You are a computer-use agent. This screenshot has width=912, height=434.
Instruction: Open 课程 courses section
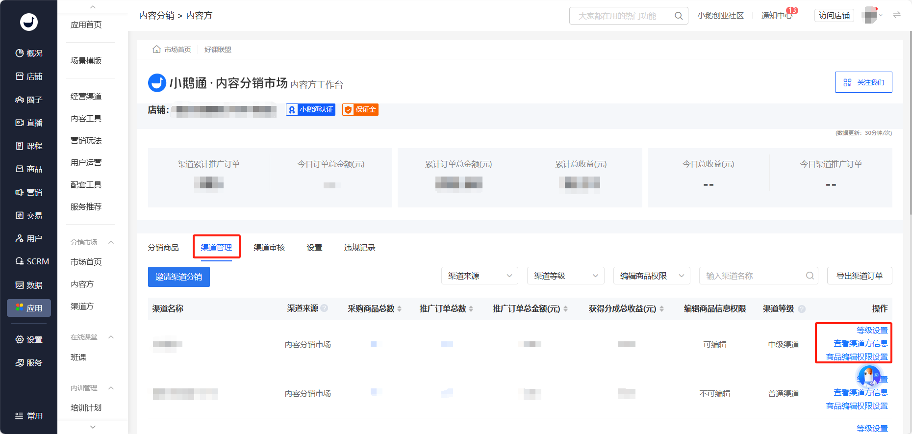pyautogui.click(x=29, y=146)
